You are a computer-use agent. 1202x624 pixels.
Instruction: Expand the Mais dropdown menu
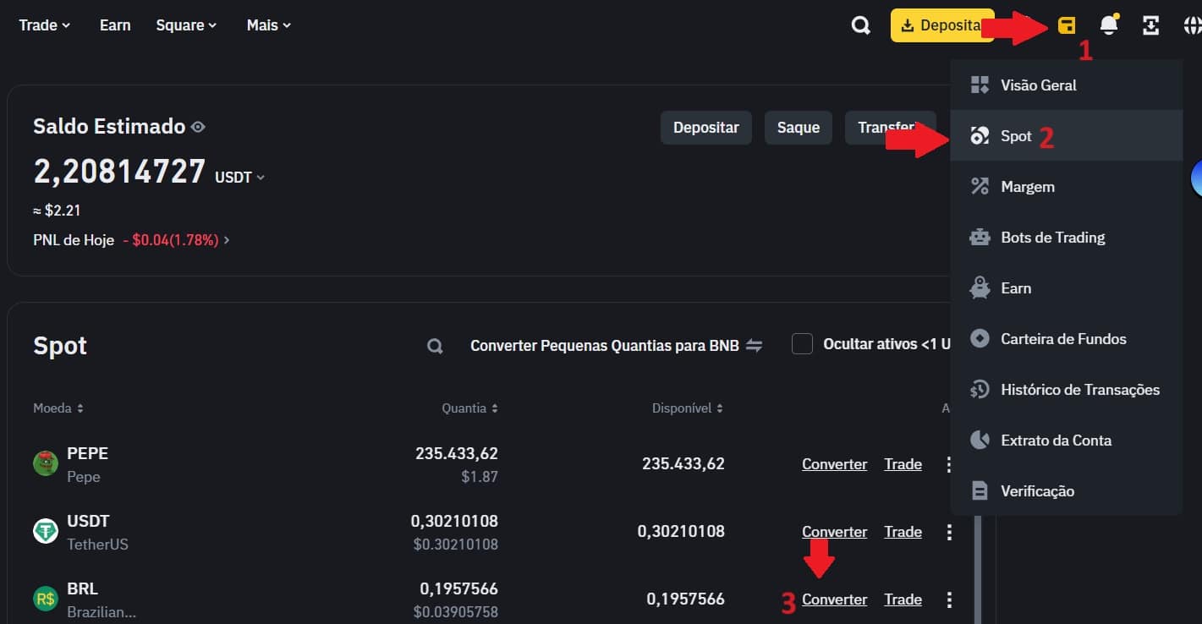[x=269, y=25]
